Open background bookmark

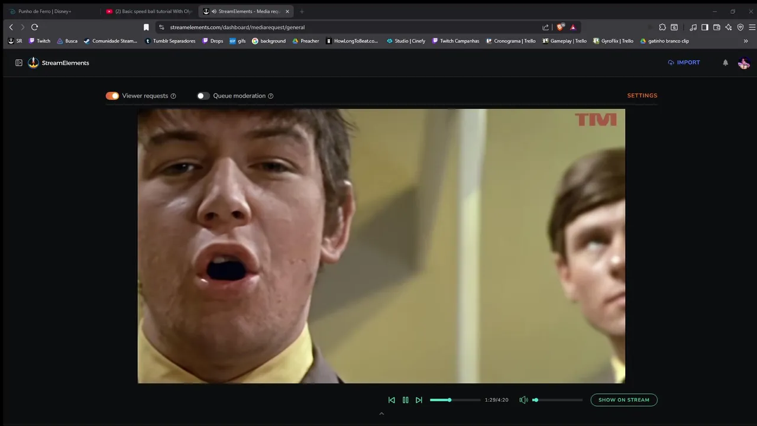point(269,41)
